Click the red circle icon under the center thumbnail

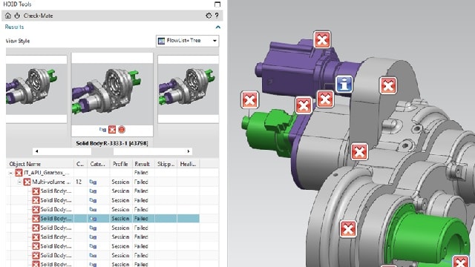pyautogui.click(x=122, y=130)
